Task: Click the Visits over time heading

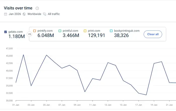Action: 18,8
